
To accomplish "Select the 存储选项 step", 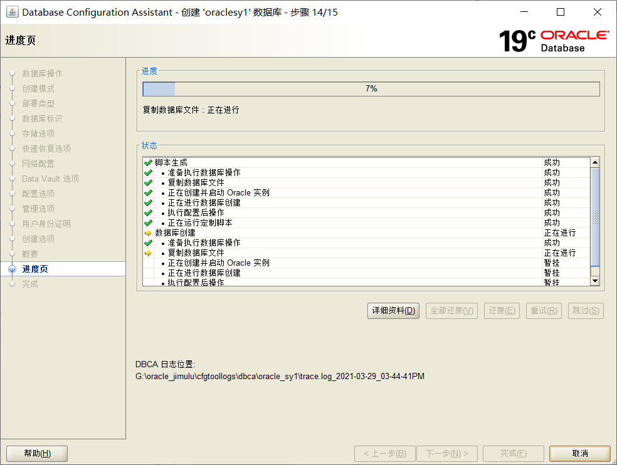I will (x=38, y=133).
